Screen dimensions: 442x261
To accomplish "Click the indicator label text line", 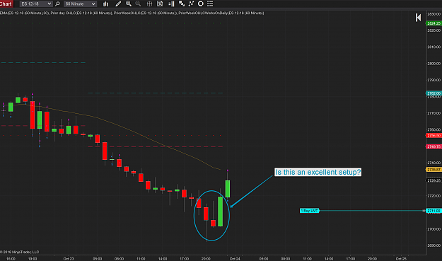I will coord(132,13).
